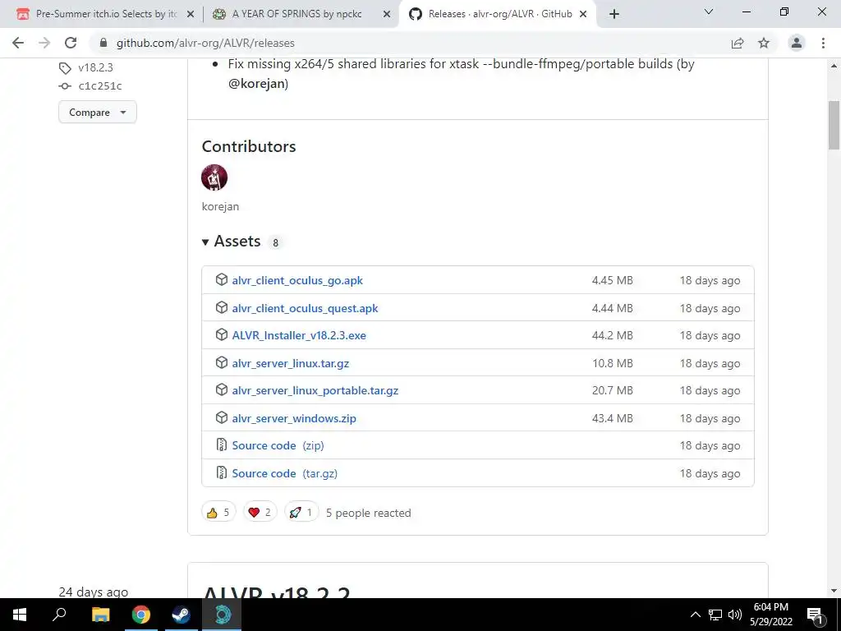Click the 4.45 MB file size
Image resolution: width=841 pixels, height=631 pixels.
[x=612, y=281]
